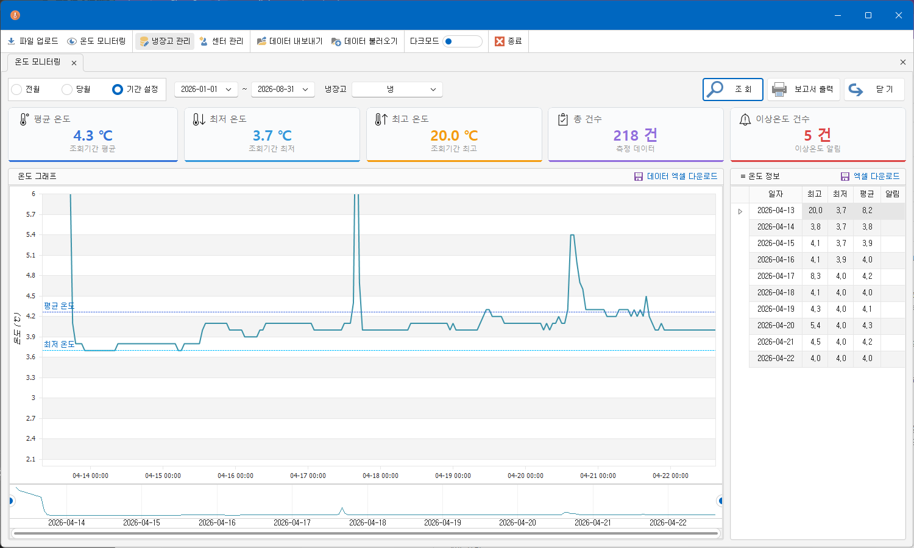Viewport: 914px width, 548px height.
Task: Open the end date 2026-08-31 dropdown
Action: [283, 90]
